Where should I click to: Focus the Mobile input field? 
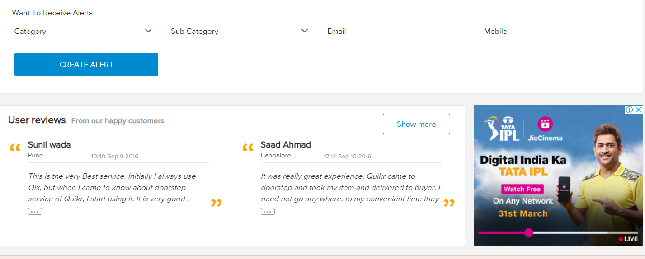click(x=556, y=31)
